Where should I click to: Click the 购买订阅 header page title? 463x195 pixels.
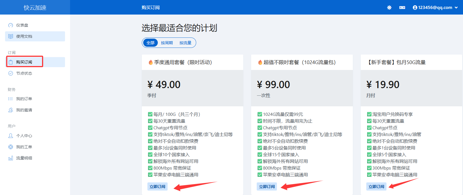tap(151, 8)
